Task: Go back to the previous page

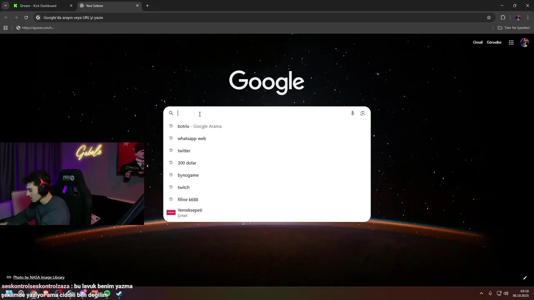Action: click(x=6, y=17)
